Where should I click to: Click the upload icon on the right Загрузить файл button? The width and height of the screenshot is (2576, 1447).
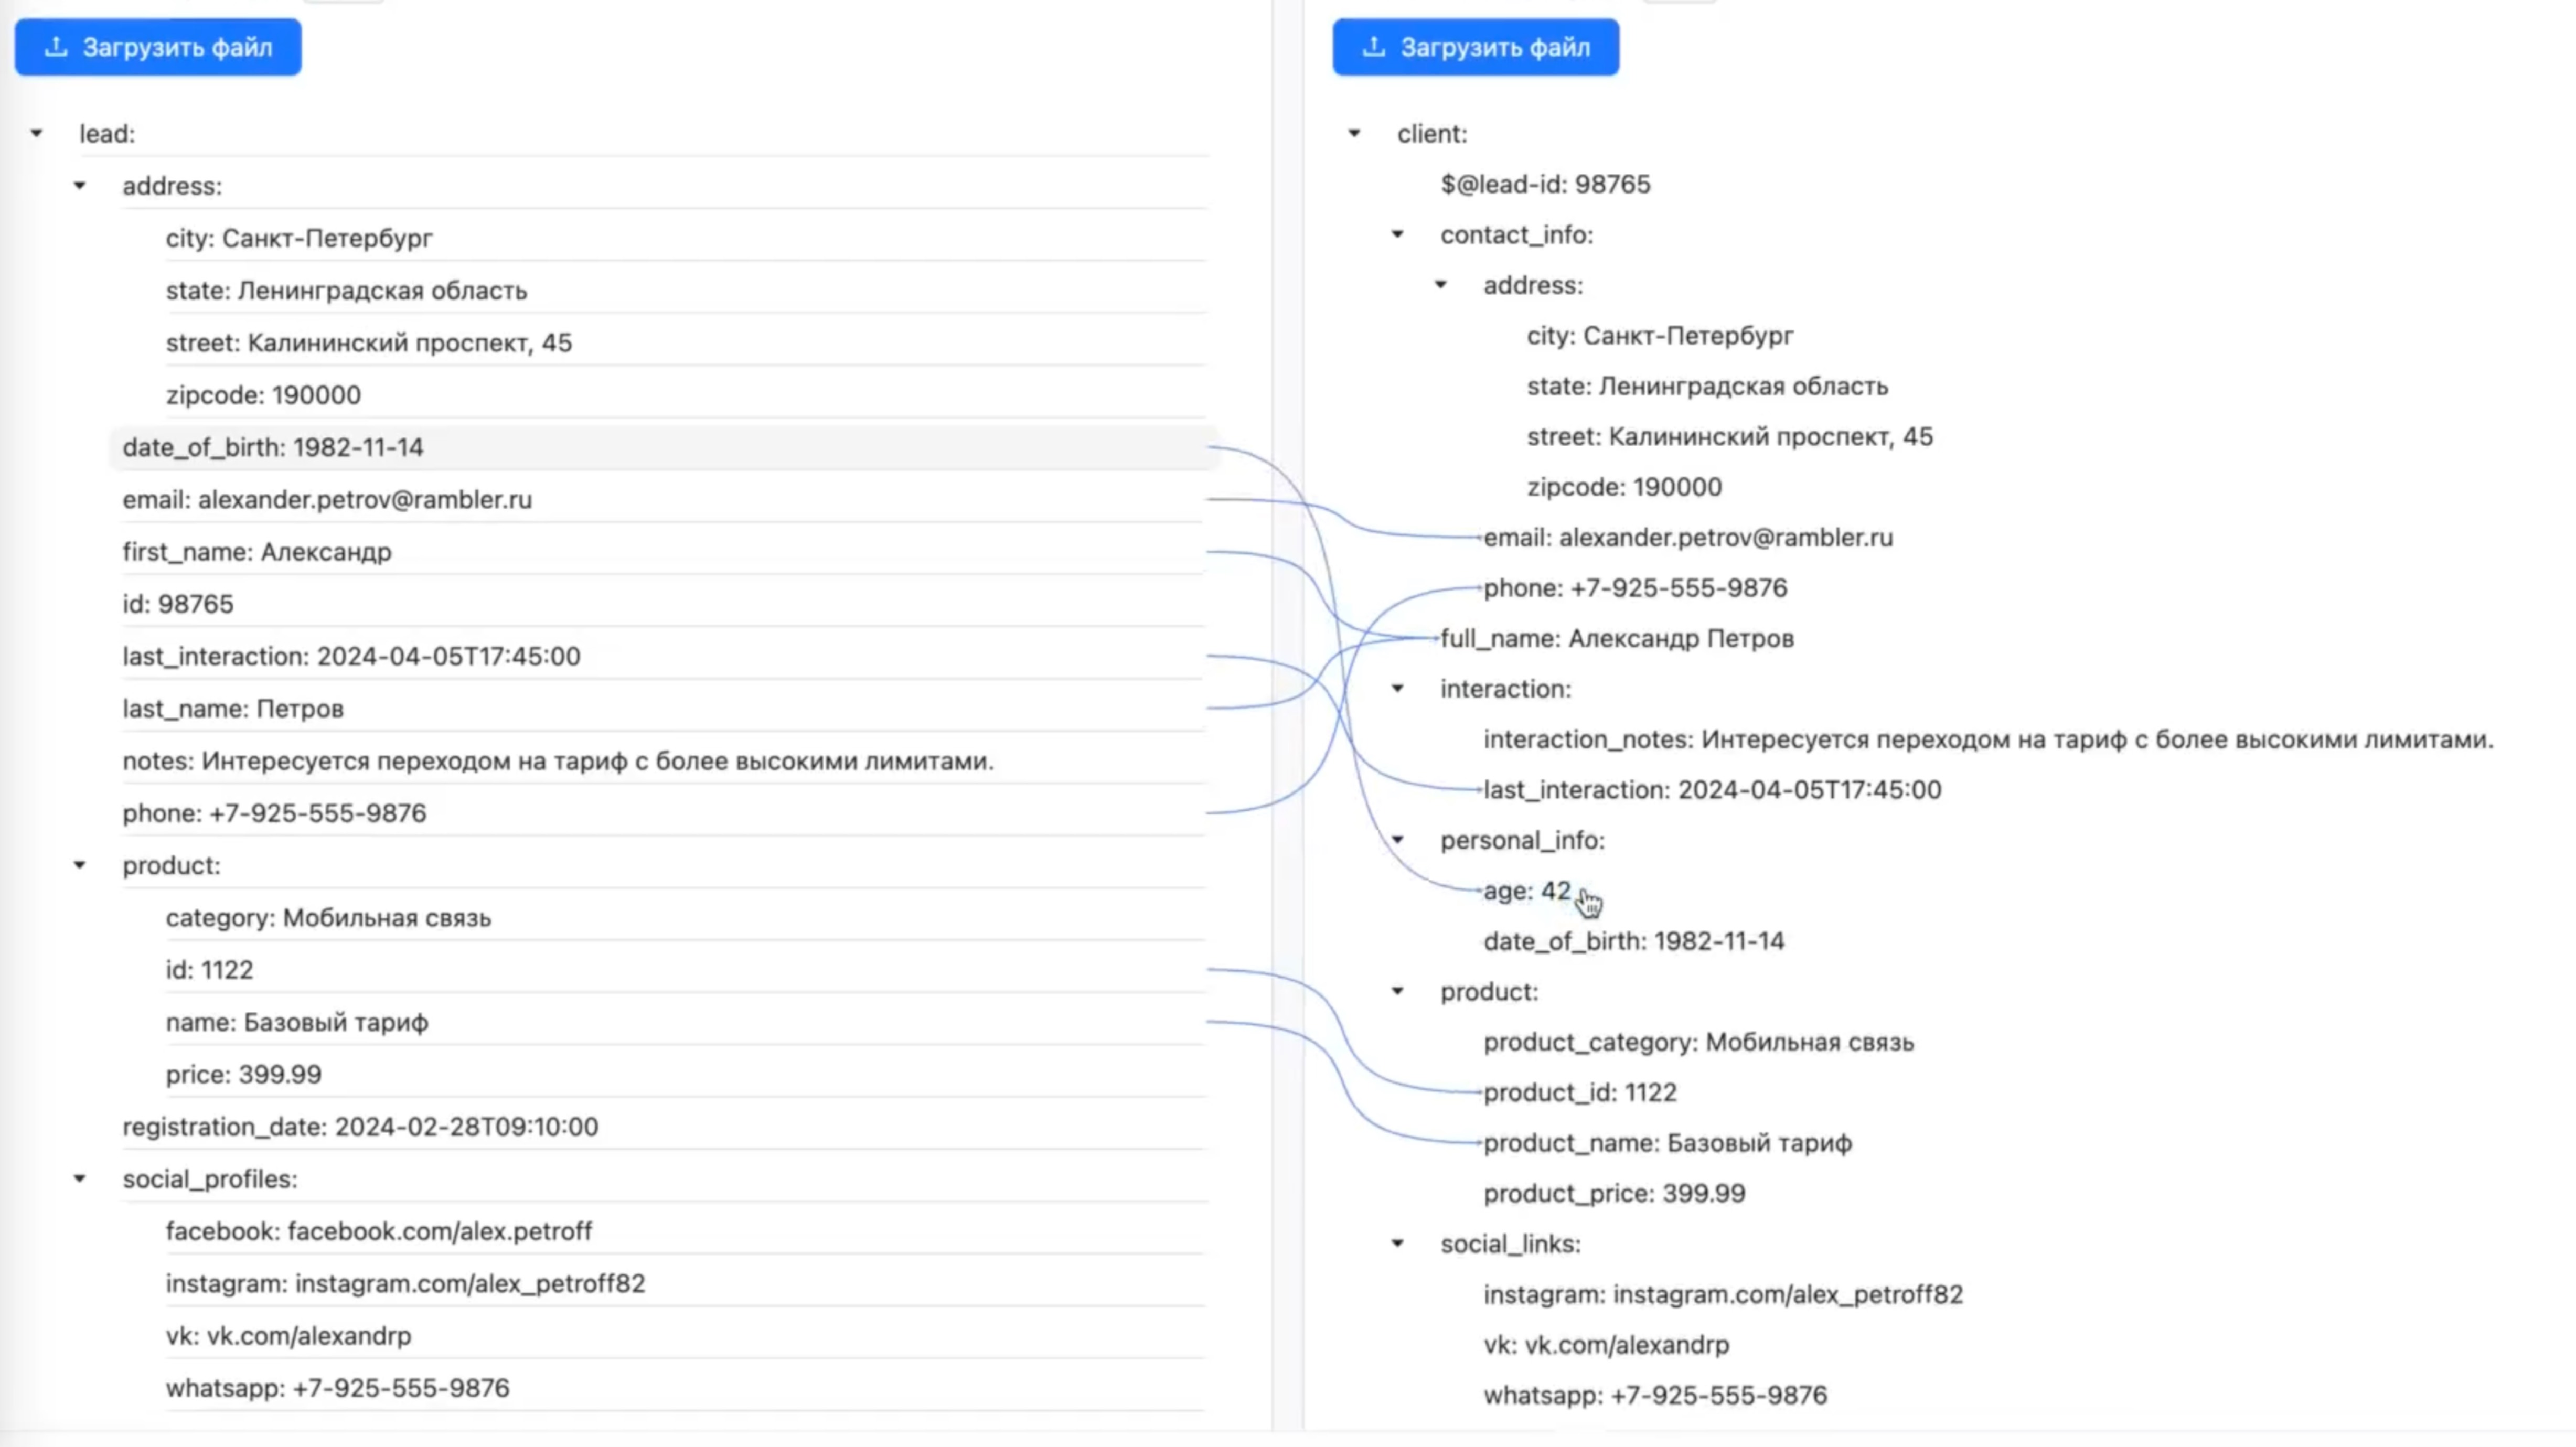(x=1374, y=46)
